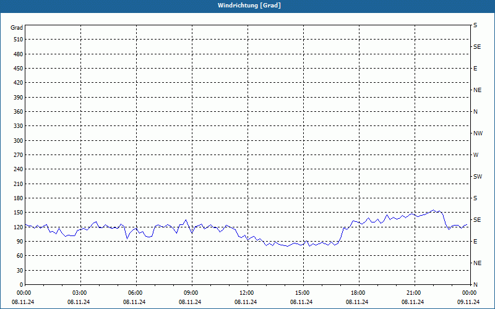This screenshot has height=309, width=495.
Task: Click the "S" label level with 180
Action: 475,198
